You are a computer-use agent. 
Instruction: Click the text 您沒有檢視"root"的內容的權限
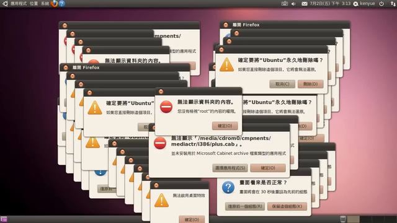[207, 111]
